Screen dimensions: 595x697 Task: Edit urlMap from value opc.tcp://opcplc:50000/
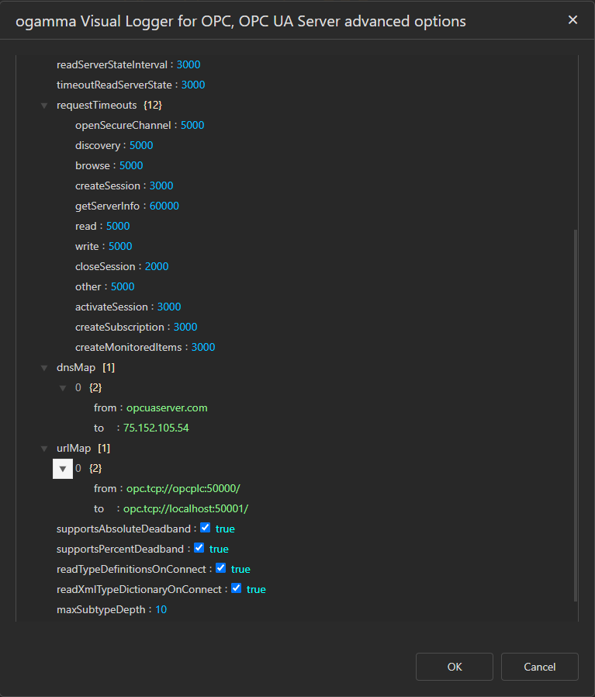183,488
